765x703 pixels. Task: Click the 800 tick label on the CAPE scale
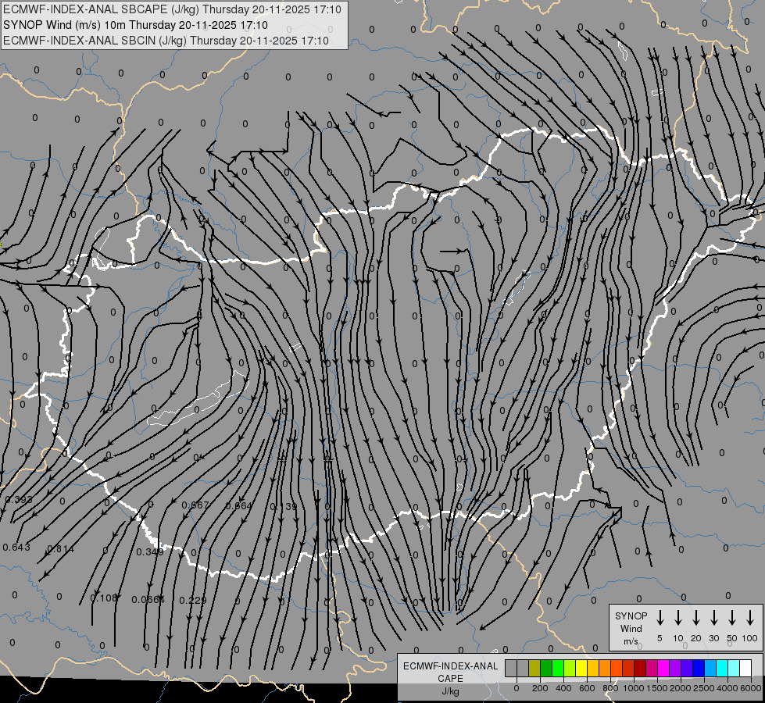coord(610,688)
